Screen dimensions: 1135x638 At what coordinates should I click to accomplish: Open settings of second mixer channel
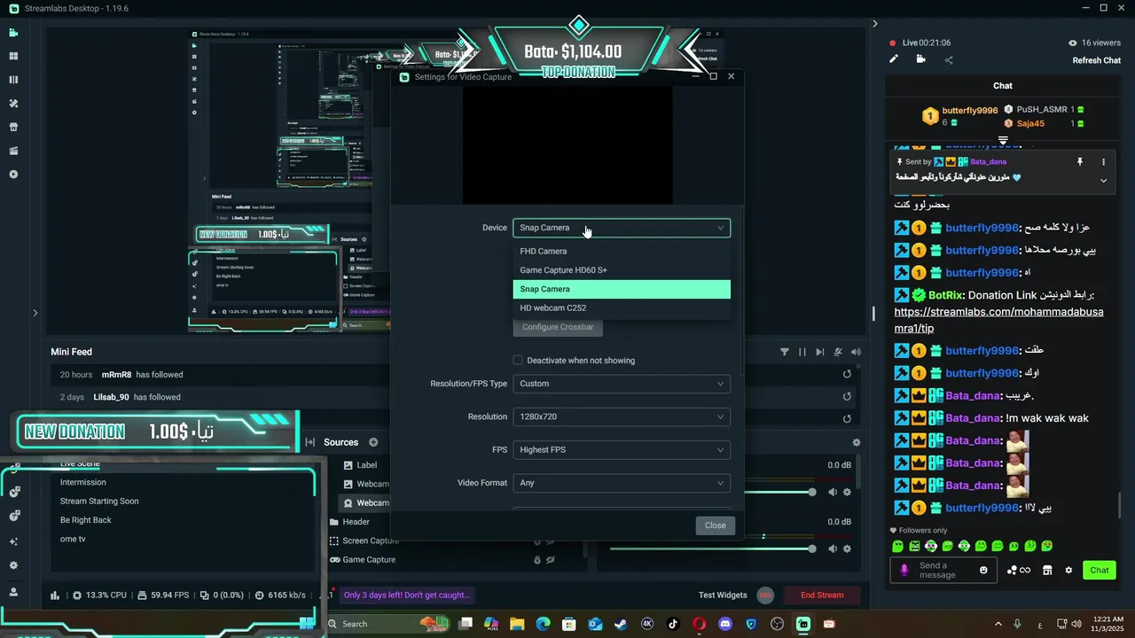(x=847, y=549)
